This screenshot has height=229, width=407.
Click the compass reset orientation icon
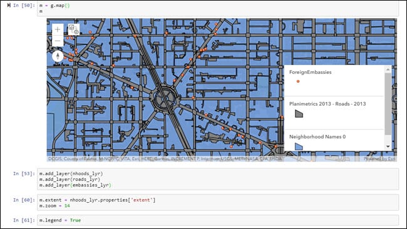click(x=58, y=56)
